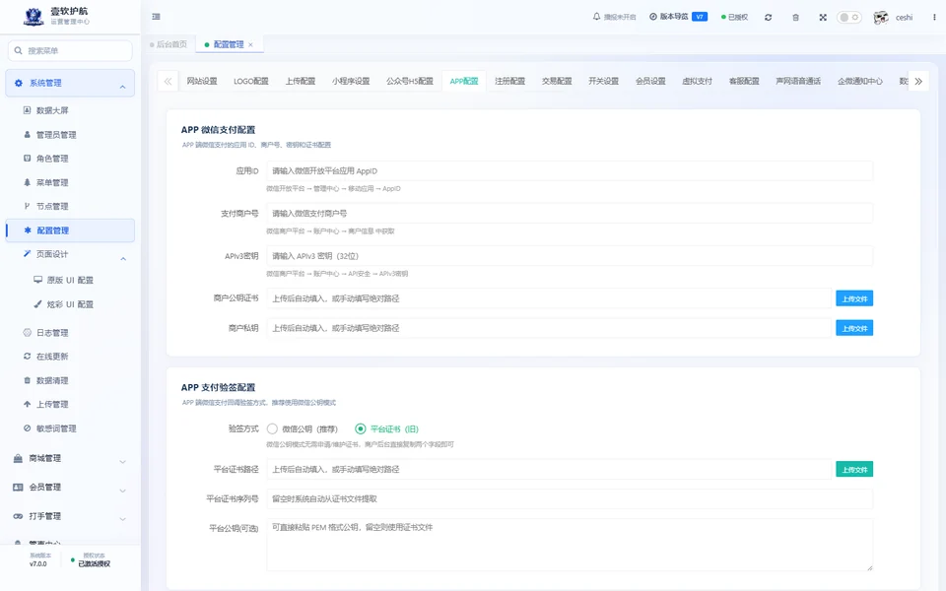Click the refresh icon in top bar
946x591 pixels.
point(768,18)
